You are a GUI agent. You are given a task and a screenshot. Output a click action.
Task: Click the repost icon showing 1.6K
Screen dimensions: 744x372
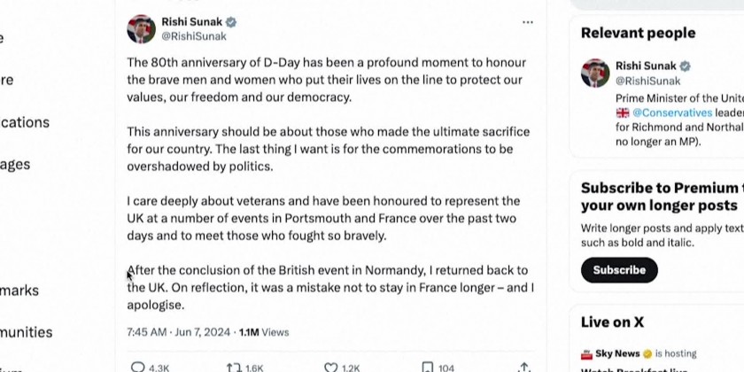234,367
